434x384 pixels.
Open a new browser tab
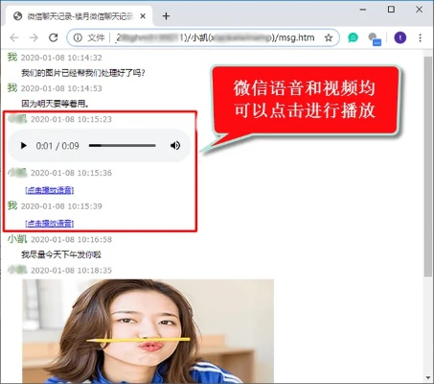coord(166,16)
